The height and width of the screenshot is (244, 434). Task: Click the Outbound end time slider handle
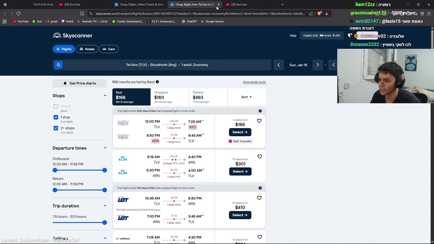click(x=104, y=170)
